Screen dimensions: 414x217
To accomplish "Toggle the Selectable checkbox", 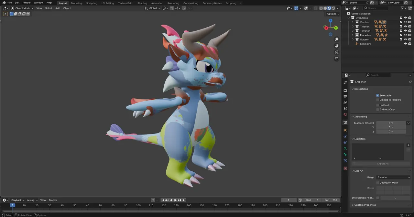I will tap(377, 96).
